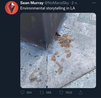Image resolution: width=101 pixels, height=98 pixels.
Task: Click the 2 ч. timestamp
Action: [x=75, y=3]
